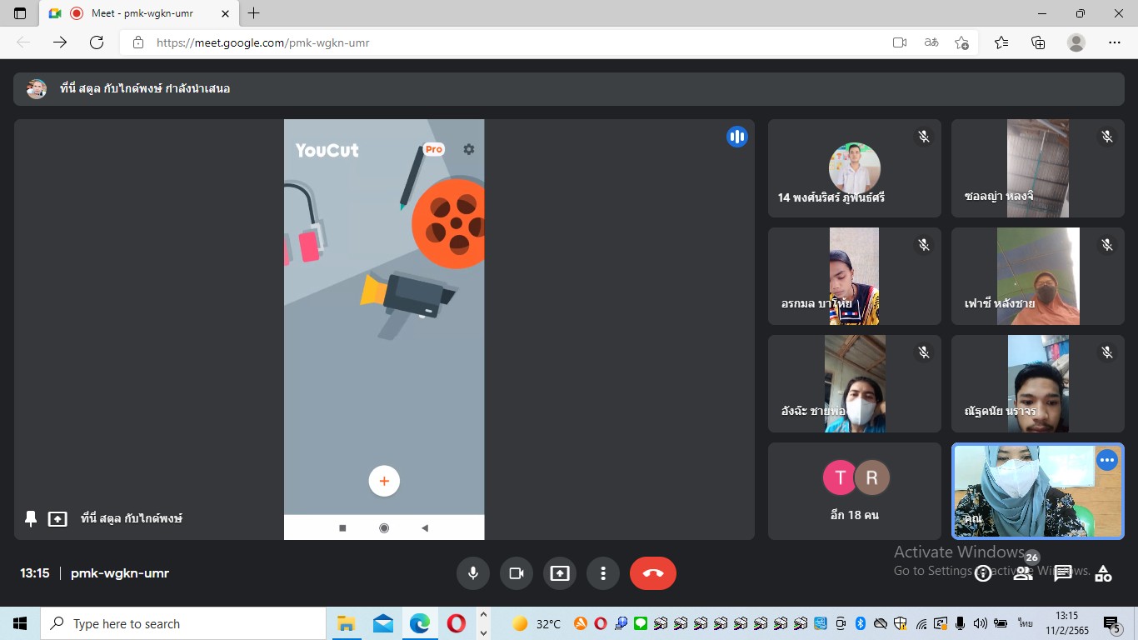Screen dimensions: 1138x640
Task: Click the Present now screen share button
Action: click(x=559, y=573)
